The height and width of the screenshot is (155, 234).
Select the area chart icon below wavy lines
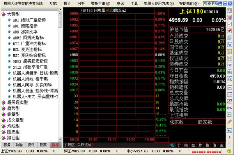click(229, 94)
